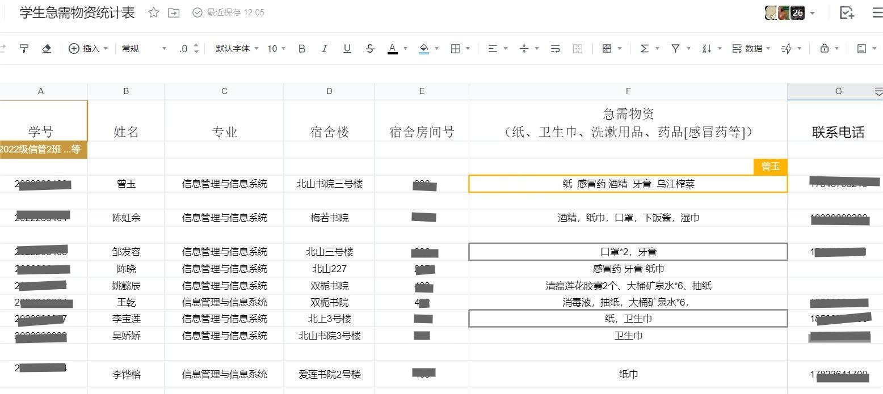Move document using folder arrow icon
883x394 pixels.
pyautogui.click(x=174, y=12)
